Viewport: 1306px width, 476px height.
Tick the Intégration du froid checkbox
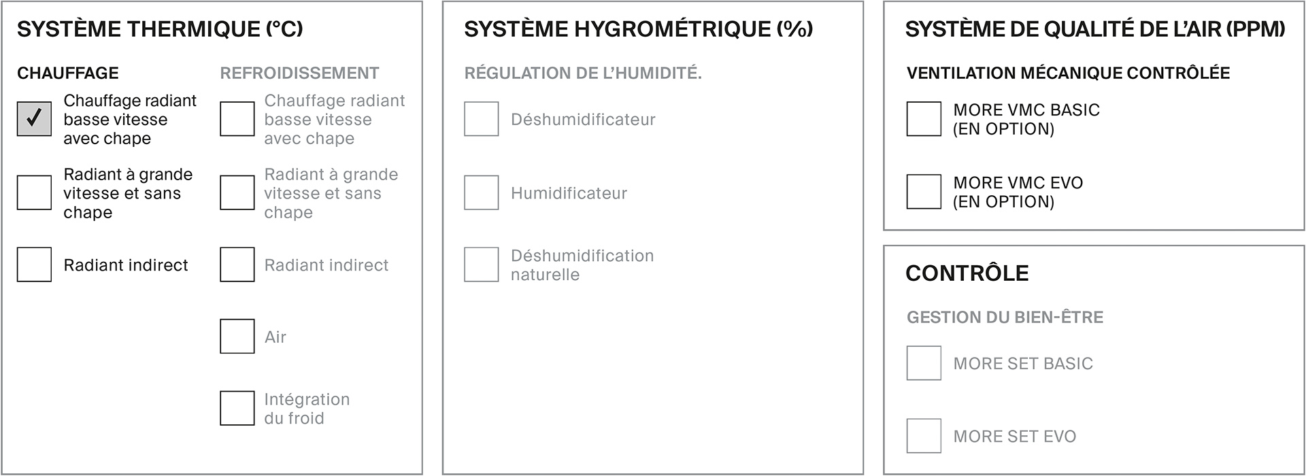pos(237,408)
